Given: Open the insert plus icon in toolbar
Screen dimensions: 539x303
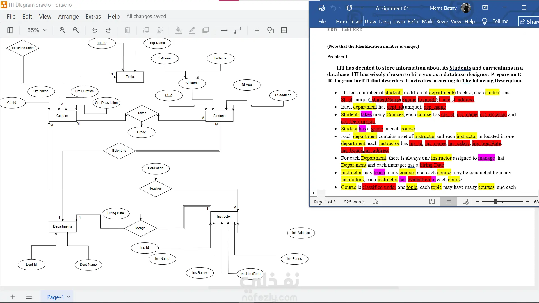Looking at the screenshot, I should coord(257,30).
